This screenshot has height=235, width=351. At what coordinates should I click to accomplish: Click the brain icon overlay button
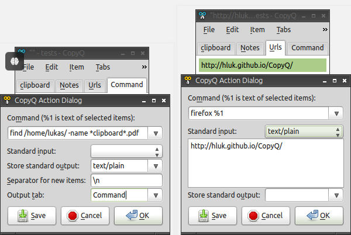(15, 61)
